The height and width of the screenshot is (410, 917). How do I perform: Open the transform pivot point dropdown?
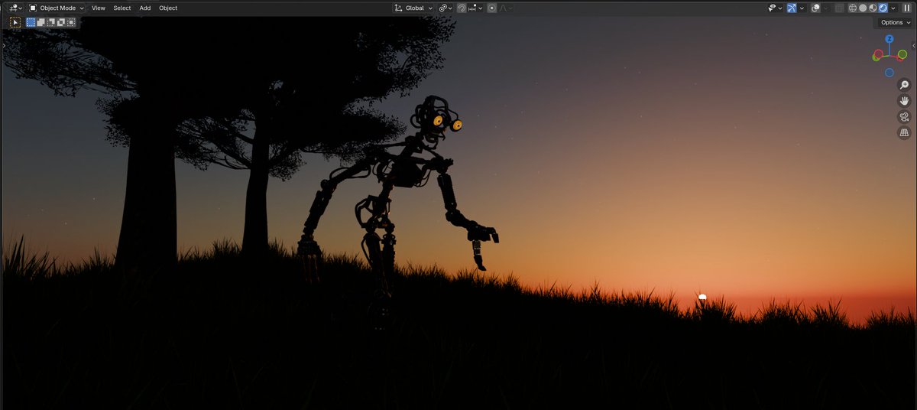click(446, 8)
